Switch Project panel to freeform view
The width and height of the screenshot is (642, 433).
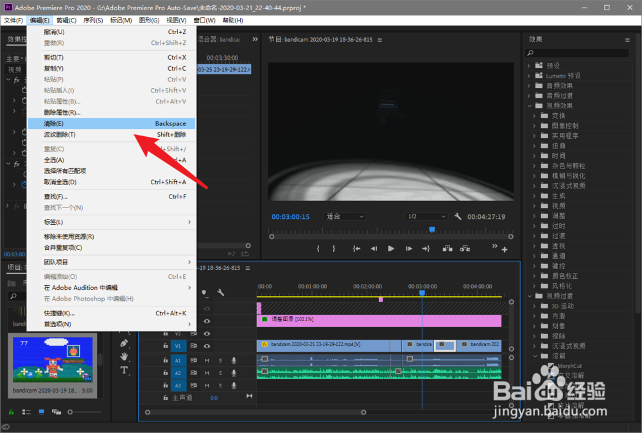pos(56,412)
